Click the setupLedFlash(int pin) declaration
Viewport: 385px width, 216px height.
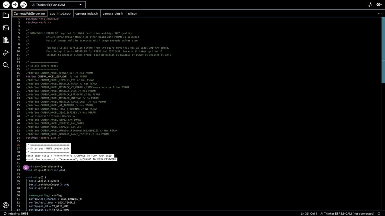46,170
